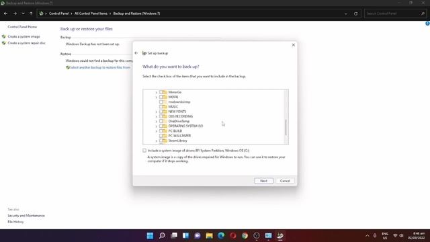Click Create a system image link
430x242 pixels.
[24, 36]
